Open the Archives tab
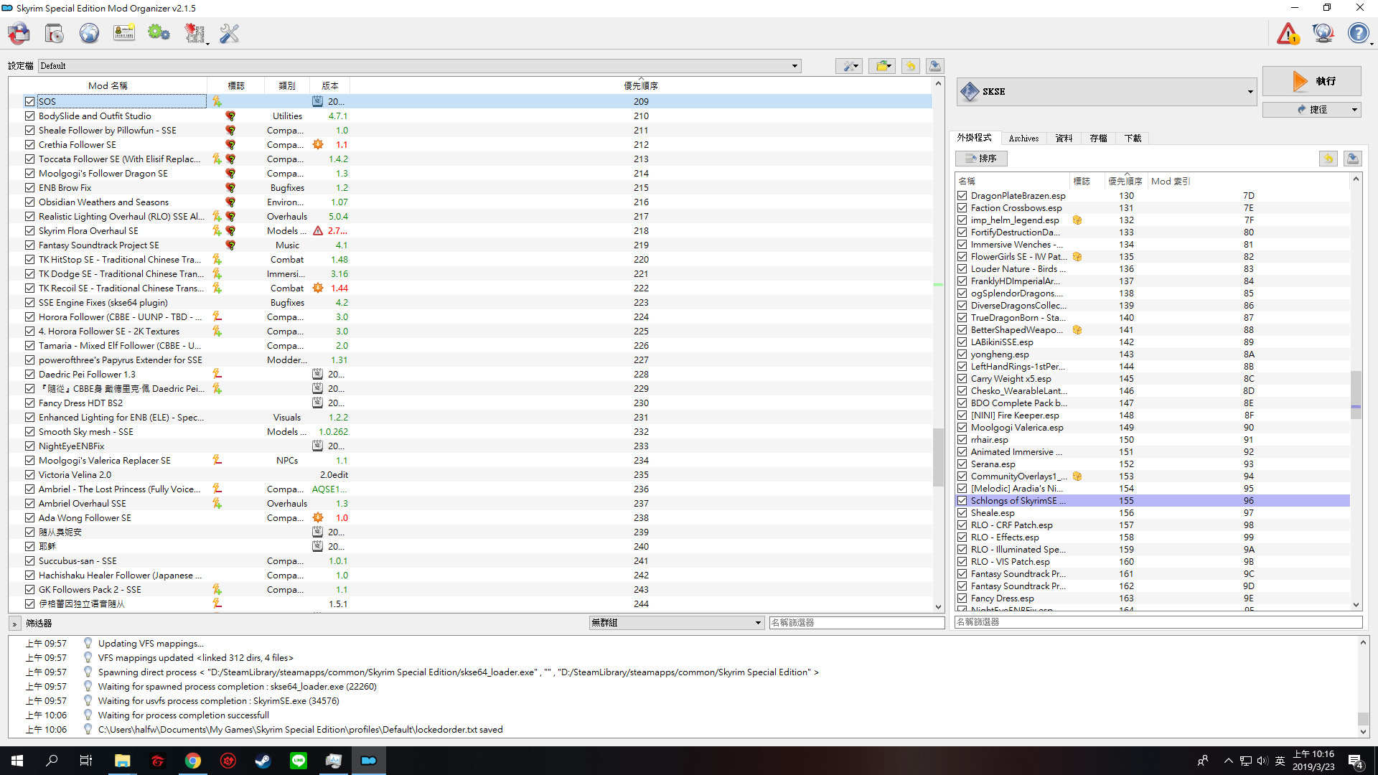This screenshot has width=1378, height=775. [x=1023, y=138]
